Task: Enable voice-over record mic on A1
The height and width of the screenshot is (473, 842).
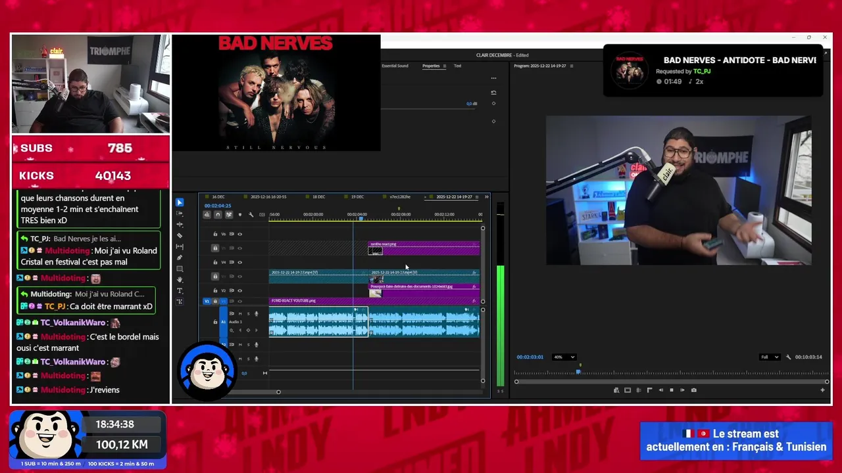Action: click(257, 314)
